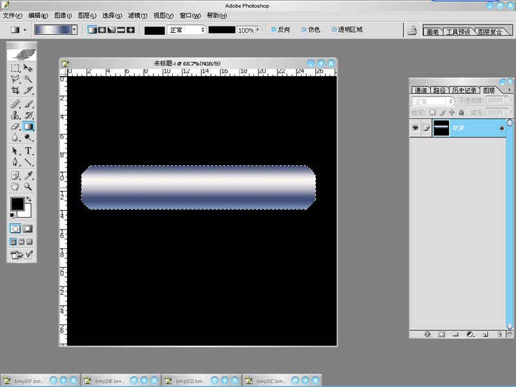Image resolution: width=516 pixels, height=387 pixels.
Task: Open the 正常 blend mode dropdown in options bar
Action: point(186,30)
